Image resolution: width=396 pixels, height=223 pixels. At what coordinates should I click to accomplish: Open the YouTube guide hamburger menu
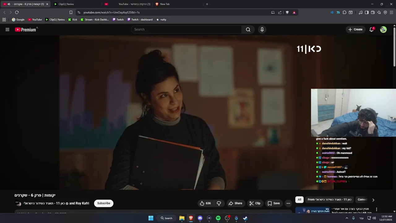pos(7,29)
